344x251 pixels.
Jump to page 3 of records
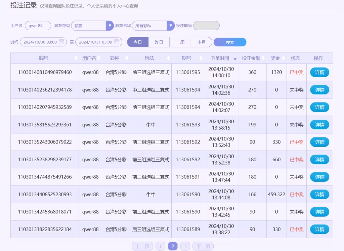tap(185, 246)
